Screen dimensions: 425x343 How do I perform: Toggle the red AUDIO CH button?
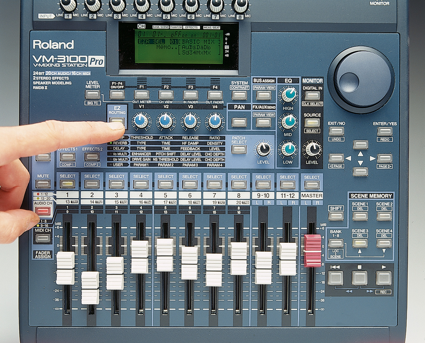coord(42,211)
